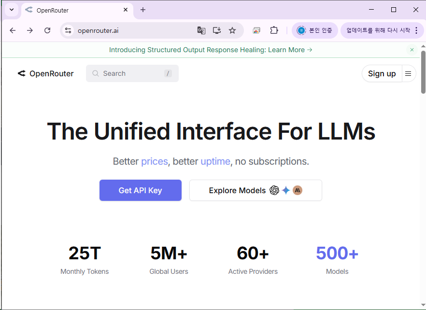
Task: Click the browser forward arrow
Action: (x=30, y=30)
